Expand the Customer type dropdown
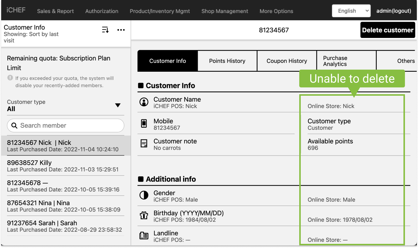The image size is (418, 248). 118,105
